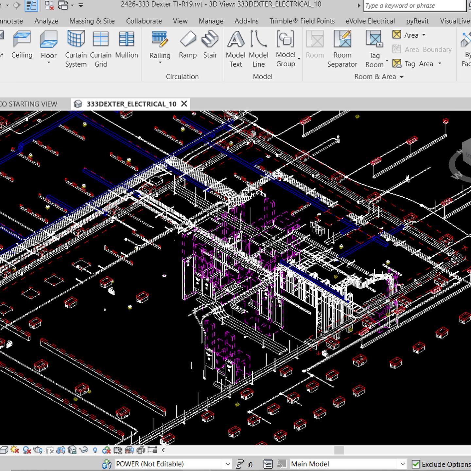Open the Analyze ribbon tab
471x471 pixels.
point(46,21)
